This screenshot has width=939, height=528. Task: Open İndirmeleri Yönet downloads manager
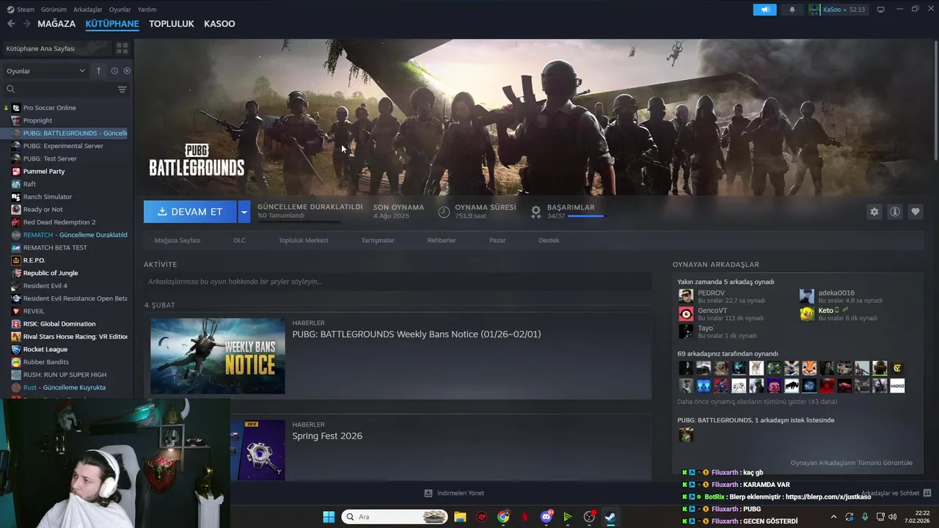click(454, 493)
